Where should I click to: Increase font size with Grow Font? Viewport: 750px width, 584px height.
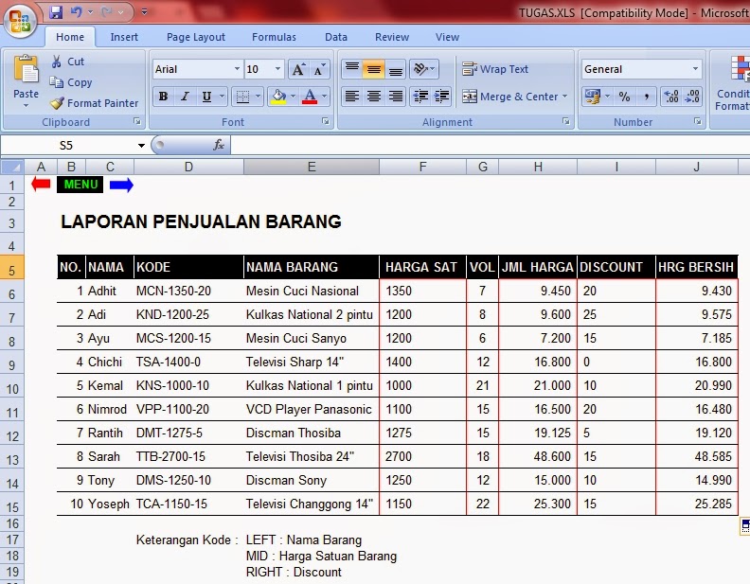(298, 70)
